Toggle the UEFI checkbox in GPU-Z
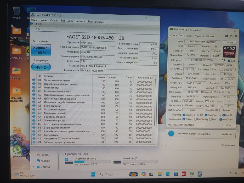This screenshot has width=244, height=183. (229, 61)
